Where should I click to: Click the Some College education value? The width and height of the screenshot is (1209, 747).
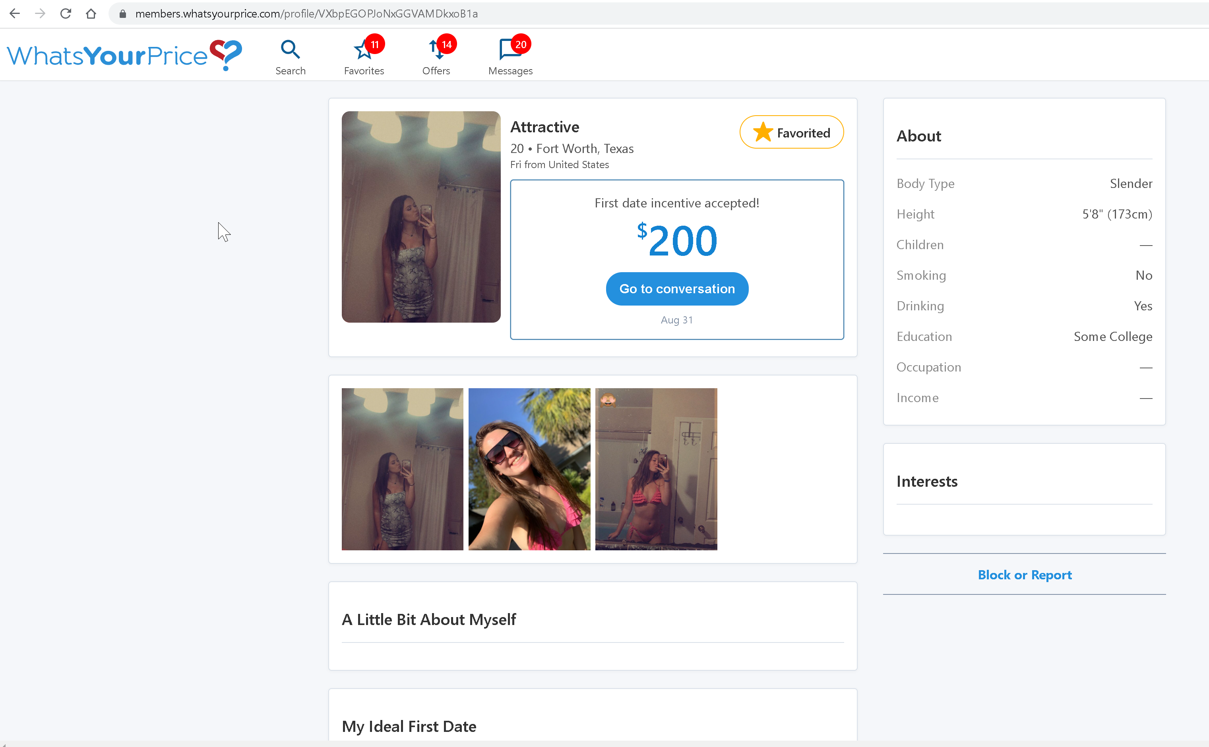[1113, 337]
